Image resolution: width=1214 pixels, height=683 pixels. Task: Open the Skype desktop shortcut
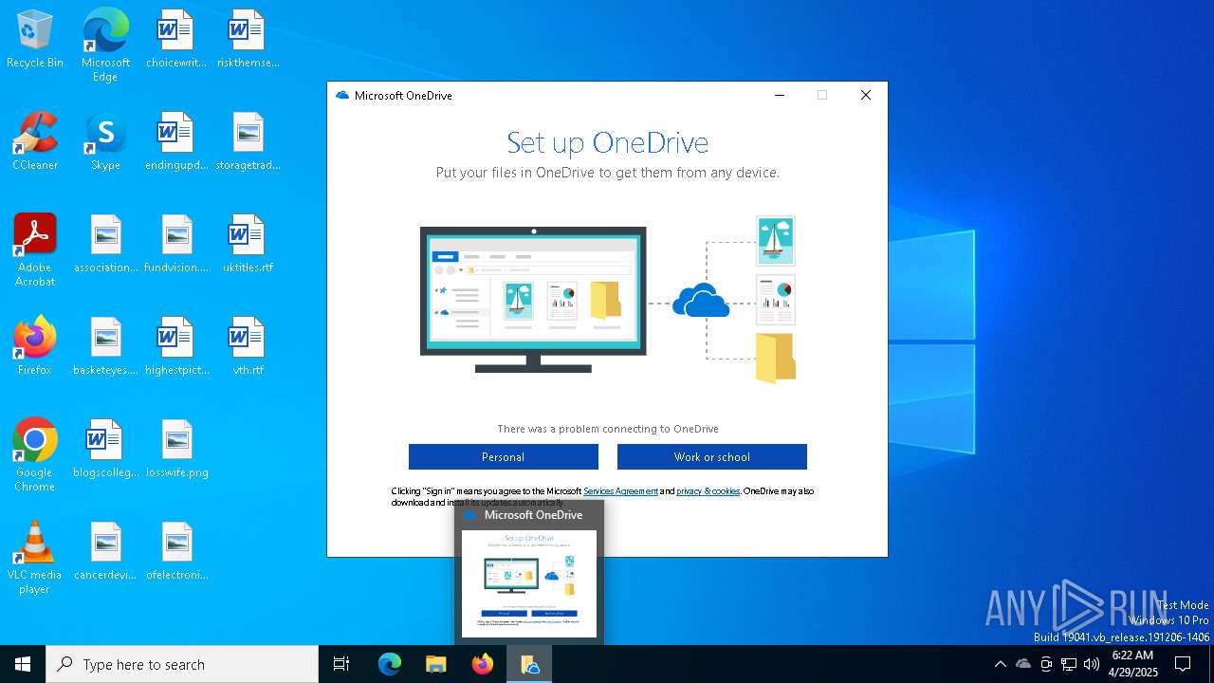pyautogui.click(x=105, y=142)
